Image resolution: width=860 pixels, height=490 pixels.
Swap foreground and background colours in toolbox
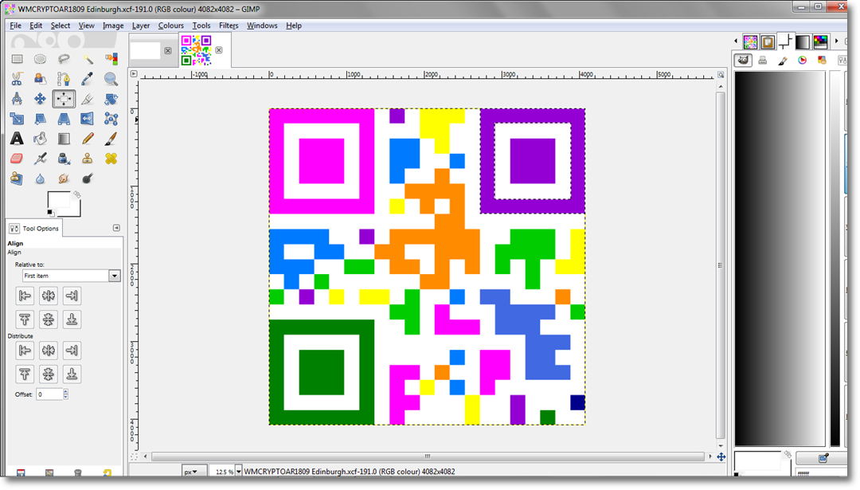[x=76, y=194]
